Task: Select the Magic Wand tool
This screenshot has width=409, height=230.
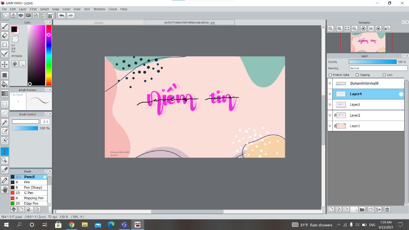Action: 5,122
